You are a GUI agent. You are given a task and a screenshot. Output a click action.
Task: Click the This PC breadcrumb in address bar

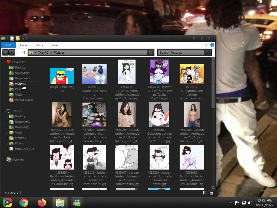(x=43, y=53)
